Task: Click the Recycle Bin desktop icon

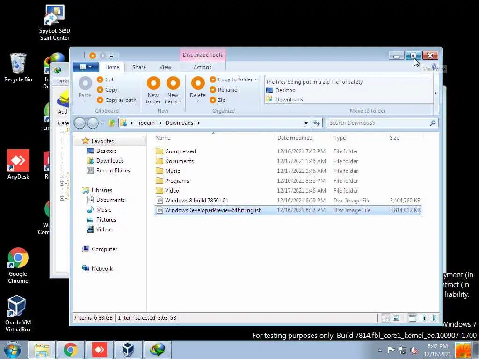Action: pos(18,68)
